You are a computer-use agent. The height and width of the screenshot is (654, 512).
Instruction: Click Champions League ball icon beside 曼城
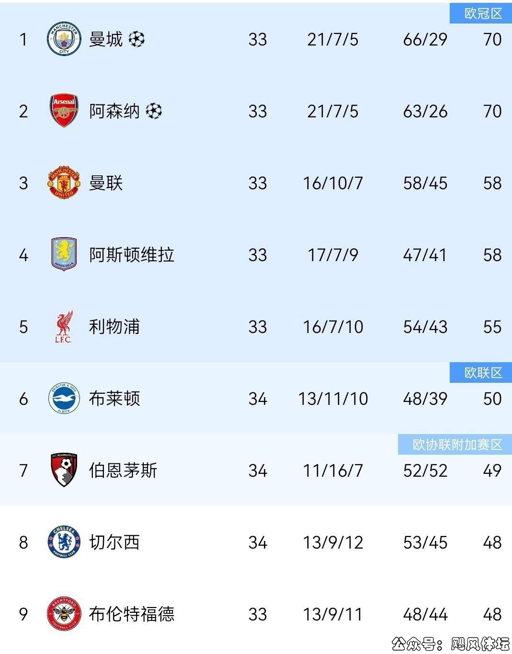(x=137, y=39)
